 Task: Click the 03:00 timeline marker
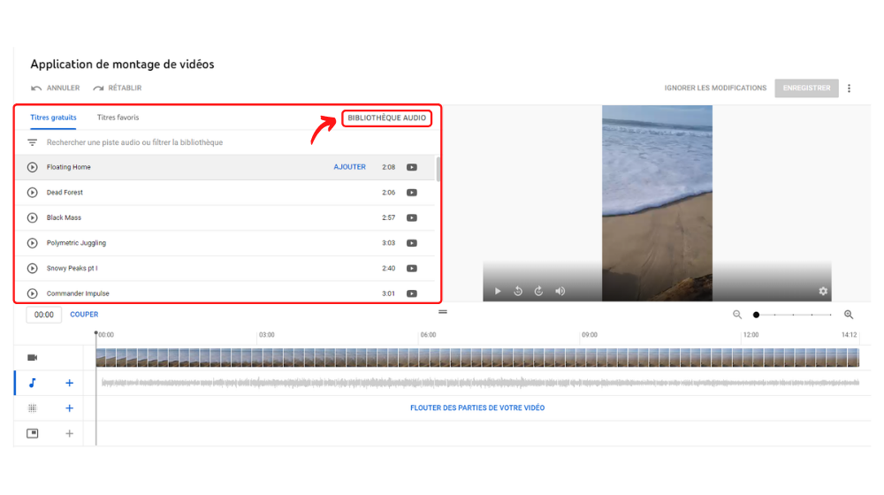[x=267, y=335]
